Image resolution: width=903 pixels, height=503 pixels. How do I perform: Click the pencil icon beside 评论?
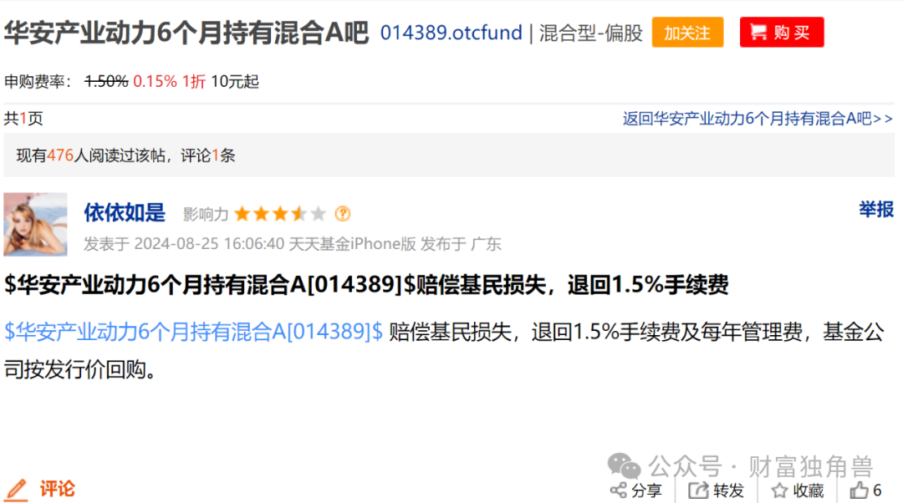tap(17, 490)
